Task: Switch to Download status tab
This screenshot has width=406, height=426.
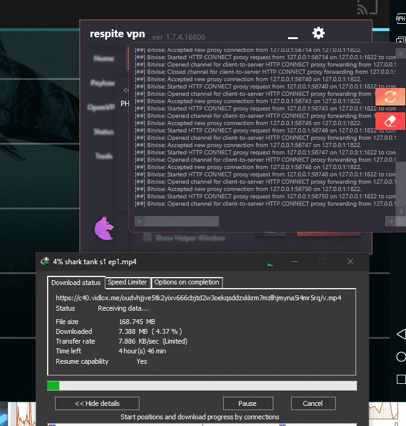Action: pos(76,283)
